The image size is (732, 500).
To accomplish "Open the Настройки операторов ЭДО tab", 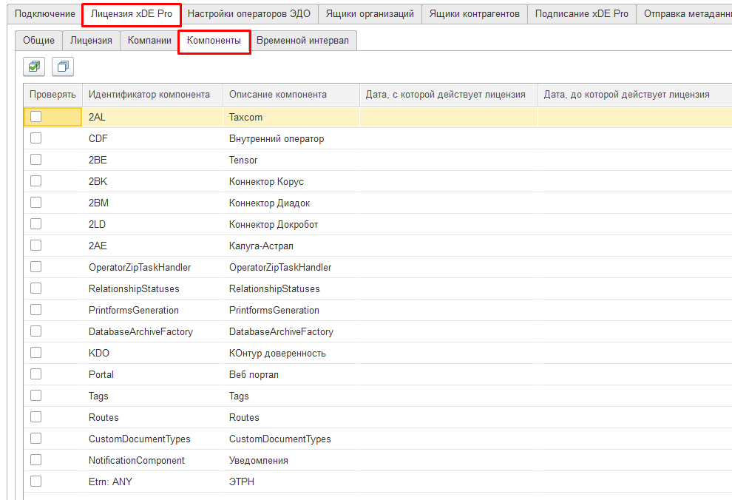I will click(x=249, y=14).
